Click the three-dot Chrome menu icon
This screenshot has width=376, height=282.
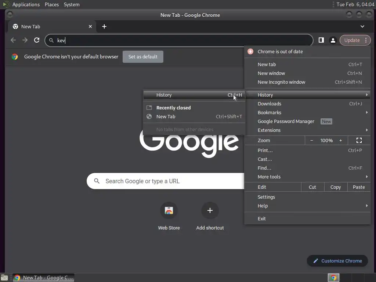tap(366, 40)
